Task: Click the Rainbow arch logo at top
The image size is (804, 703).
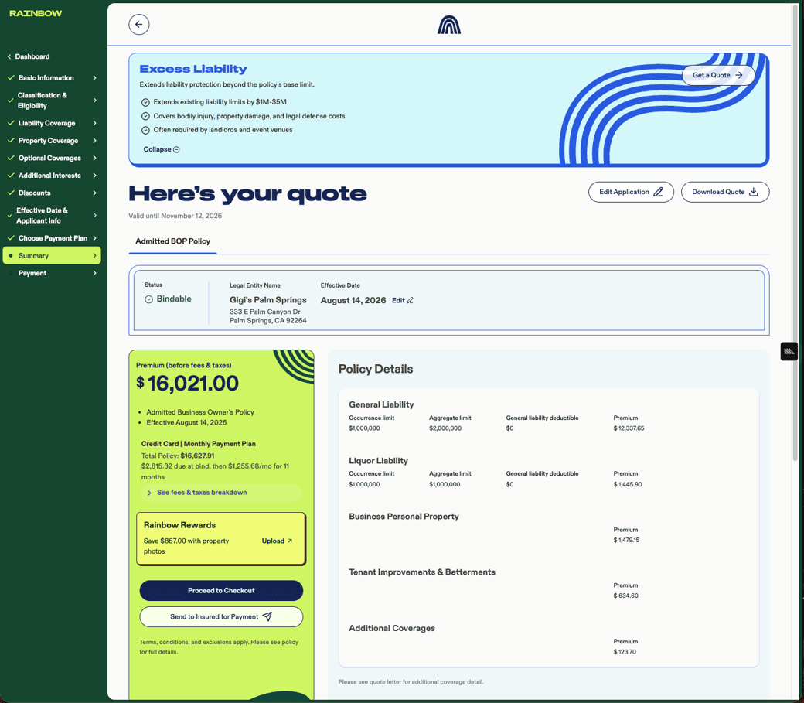Action: [x=449, y=25]
